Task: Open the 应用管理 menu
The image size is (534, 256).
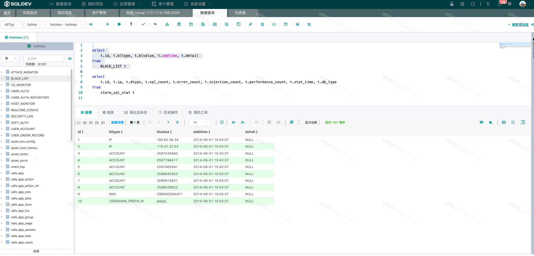Action: tap(127, 4)
